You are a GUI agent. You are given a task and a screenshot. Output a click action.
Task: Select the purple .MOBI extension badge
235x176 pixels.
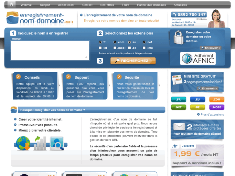tap(217, 107)
